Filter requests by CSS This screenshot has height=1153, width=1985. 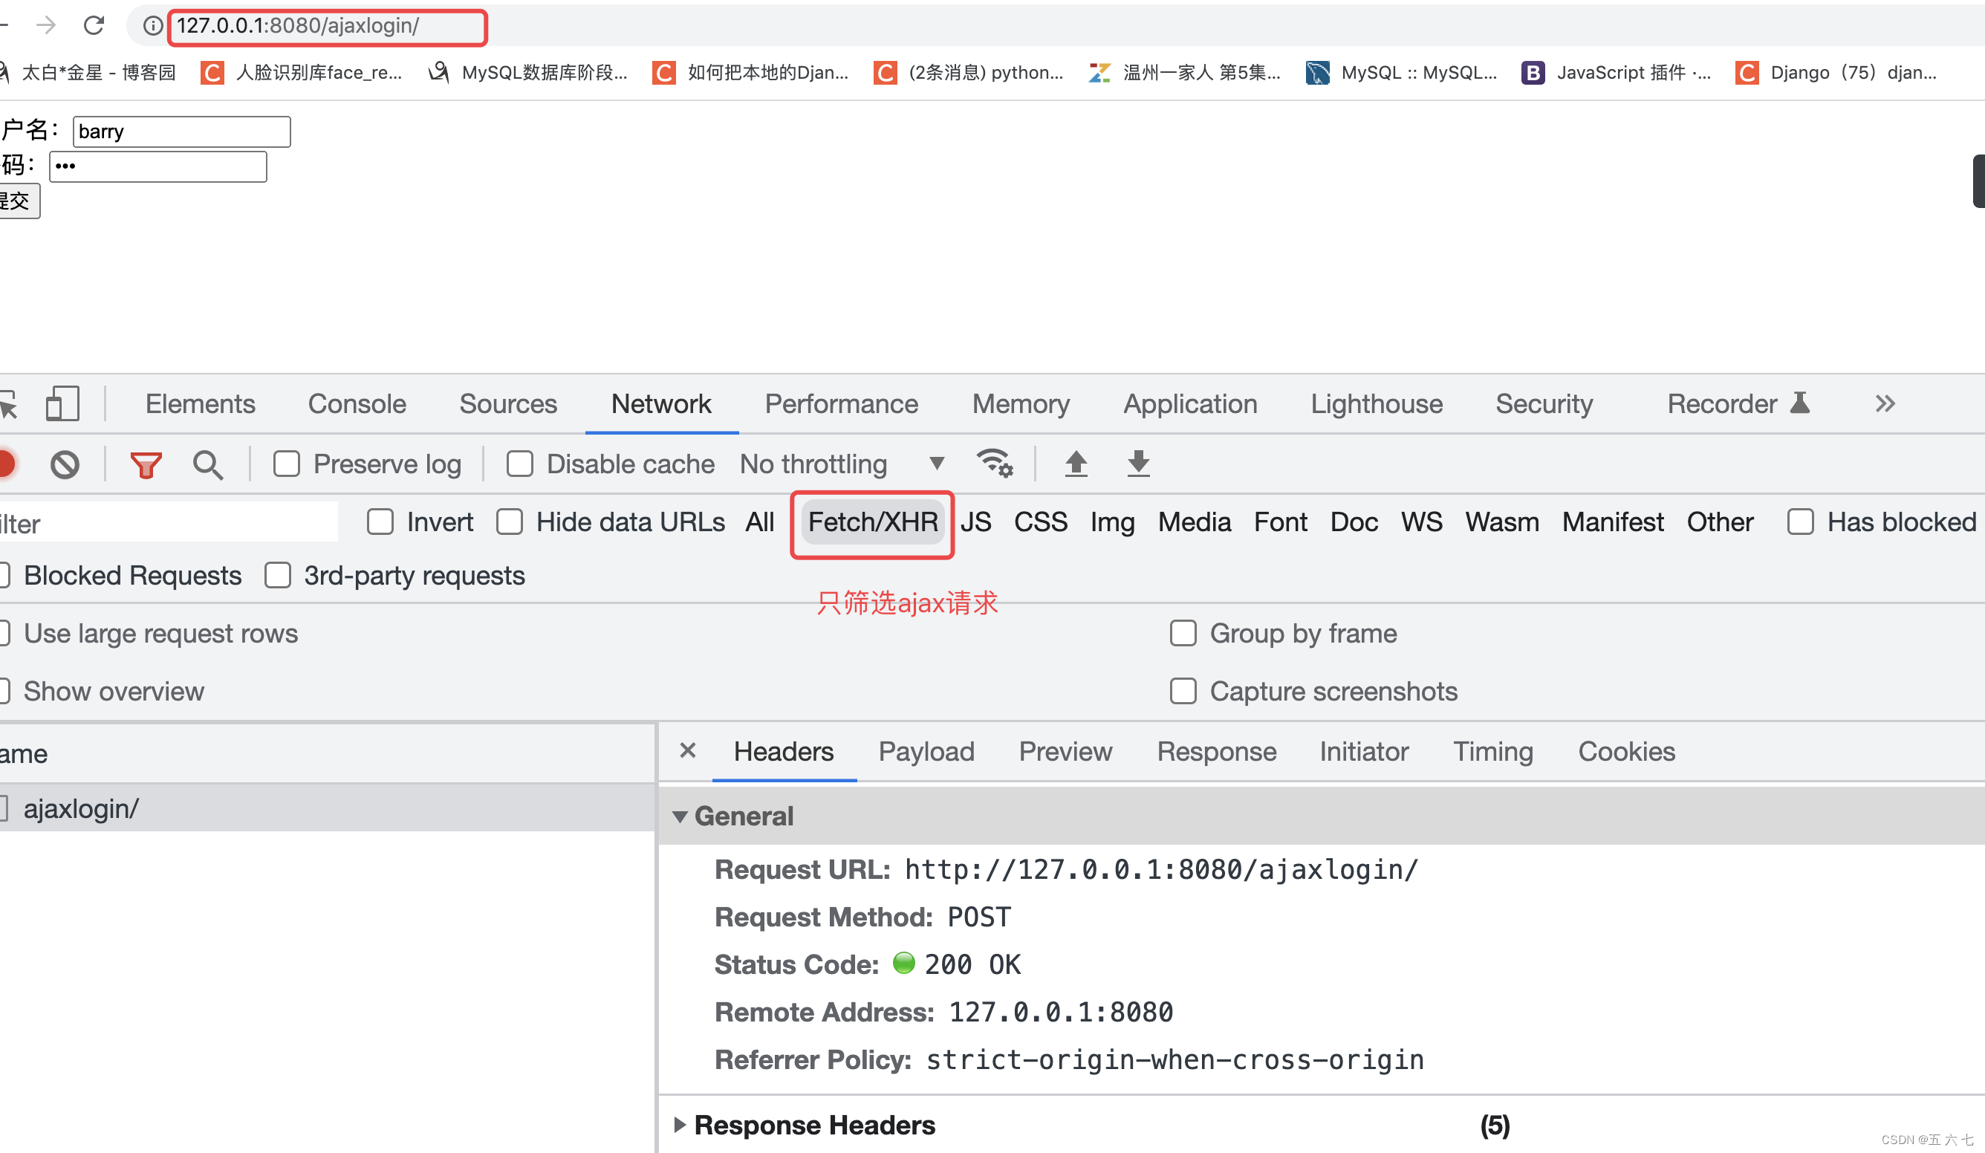[x=1041, y=522]
